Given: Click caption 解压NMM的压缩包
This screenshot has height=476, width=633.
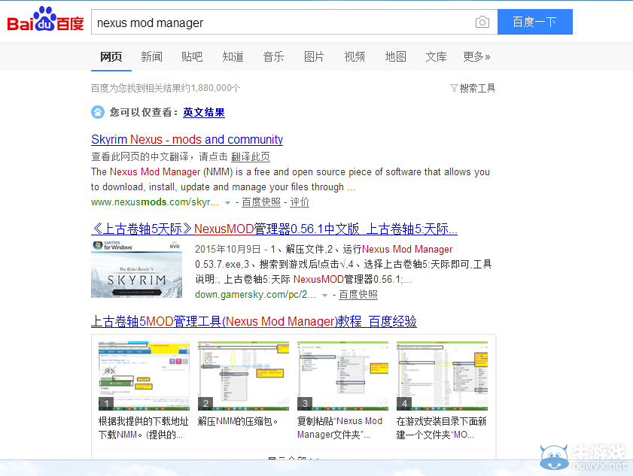Looking at the screenshot, I should click(238, 422).
